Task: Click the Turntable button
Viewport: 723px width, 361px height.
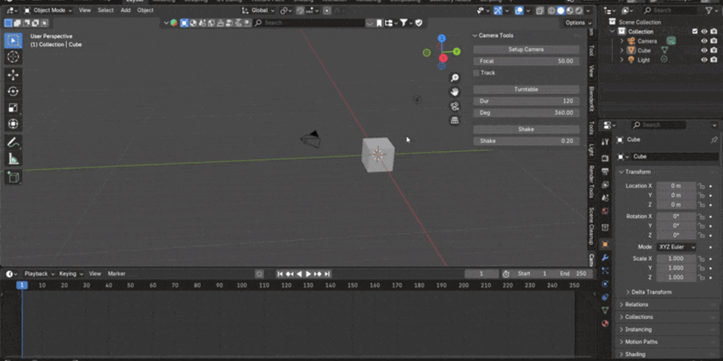Action: coord(526,89)
